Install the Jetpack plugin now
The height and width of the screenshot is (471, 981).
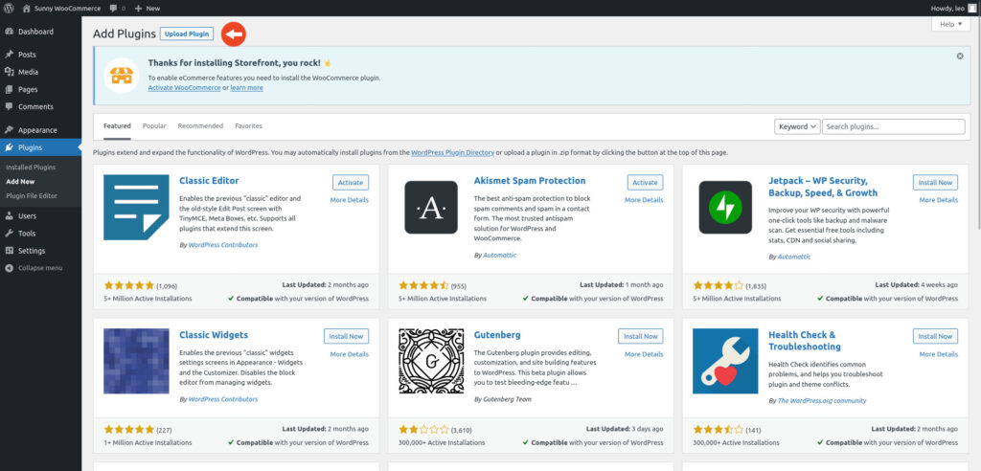(x=935, y=182)
